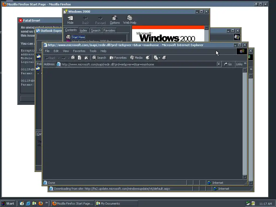Open Search pane in Internet Explorer toolbar
This screenshot has width=276, height=207.
[x=99, y=58]
